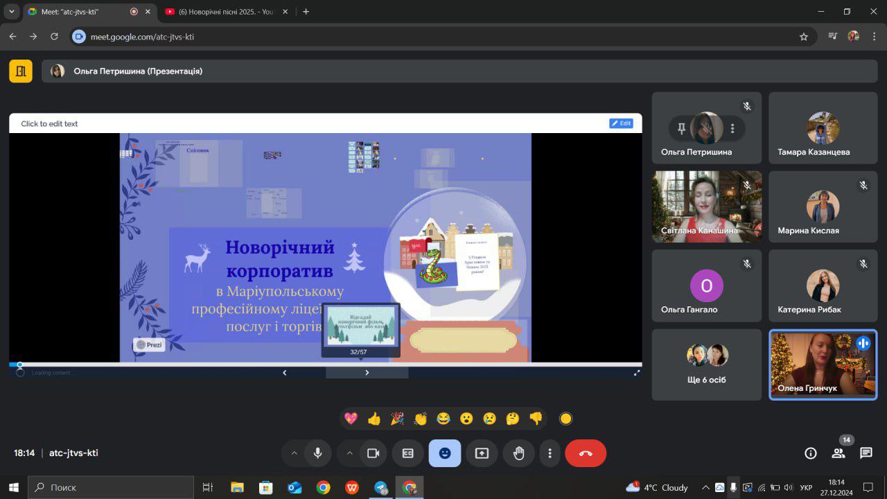
Task: Select Світлана Канашина video tile
Action: 707,207
